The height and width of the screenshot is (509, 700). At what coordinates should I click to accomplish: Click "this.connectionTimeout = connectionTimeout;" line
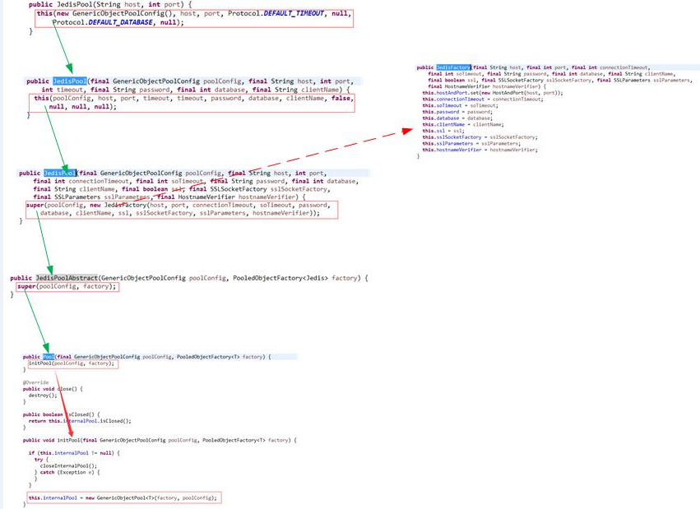(x=483, y=99)
